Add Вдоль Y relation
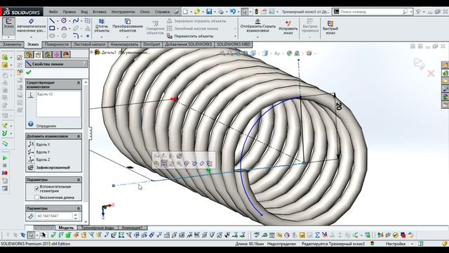The height and width of the screenshot is (253, 449). tap(39, 152)
